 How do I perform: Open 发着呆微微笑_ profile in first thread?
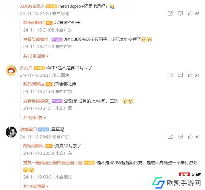click(37, 39)
